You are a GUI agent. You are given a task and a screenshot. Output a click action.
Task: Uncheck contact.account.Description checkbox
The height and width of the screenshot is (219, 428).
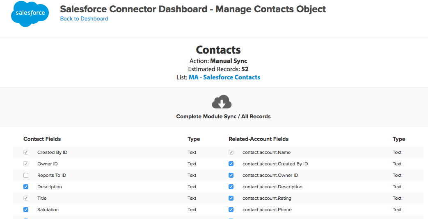point(231,187)
